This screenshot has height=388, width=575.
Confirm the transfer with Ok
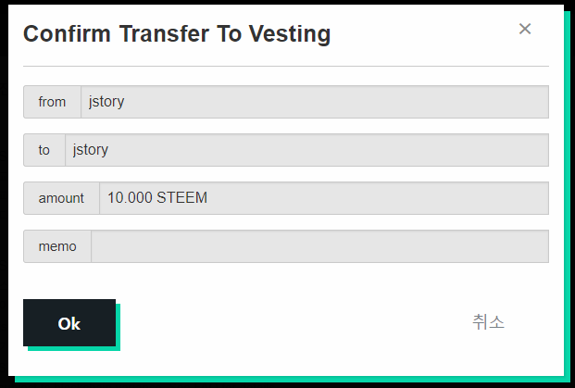69,323
